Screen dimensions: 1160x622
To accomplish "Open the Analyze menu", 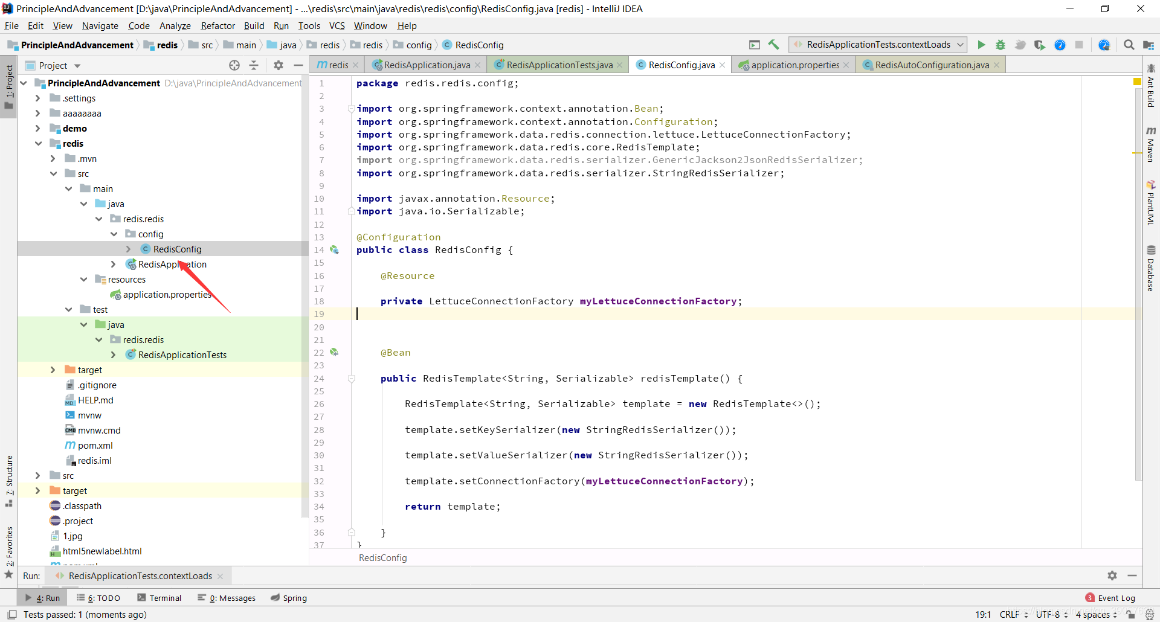I will (x=175, y=25).
